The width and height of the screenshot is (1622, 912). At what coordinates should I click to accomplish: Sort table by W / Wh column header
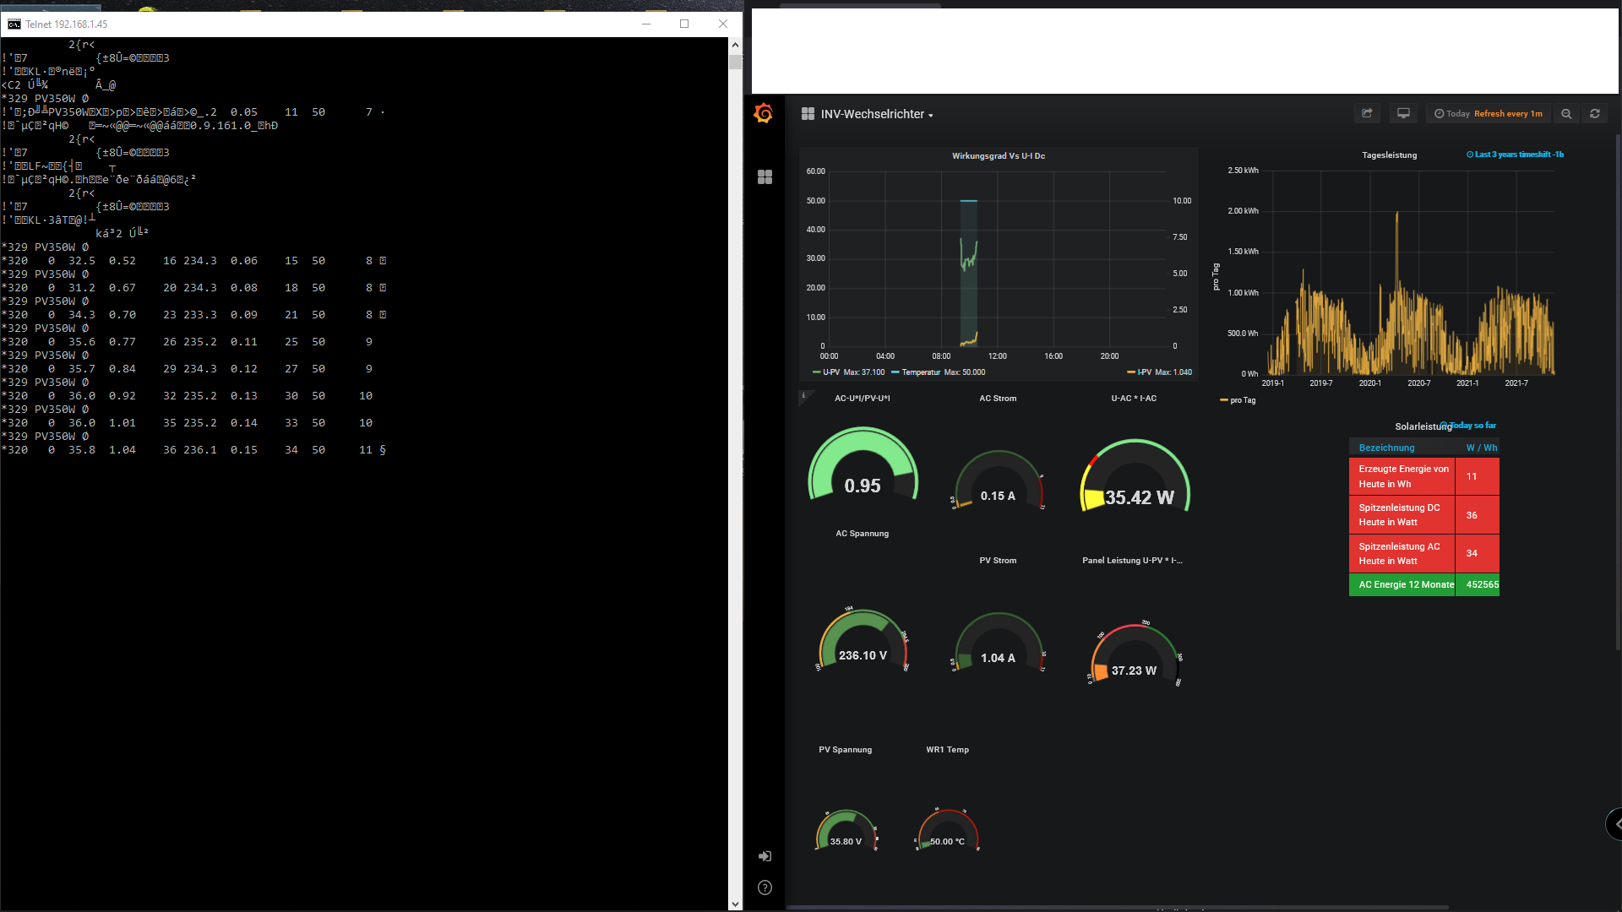click(1481, 448)
